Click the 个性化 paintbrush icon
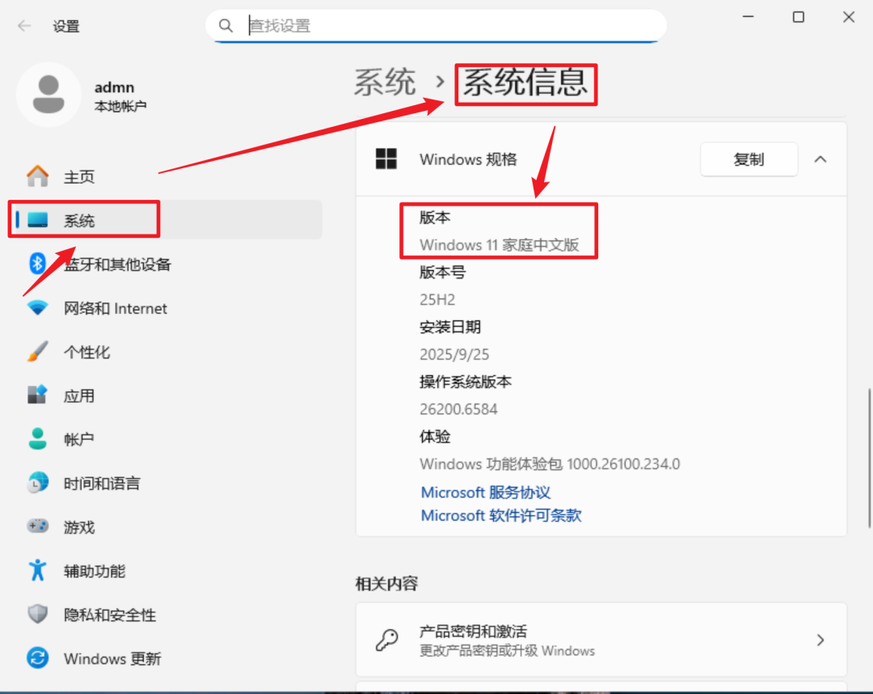 coord(38,352)
